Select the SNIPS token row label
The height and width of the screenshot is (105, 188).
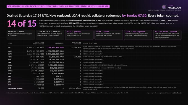tap(10, 54)
